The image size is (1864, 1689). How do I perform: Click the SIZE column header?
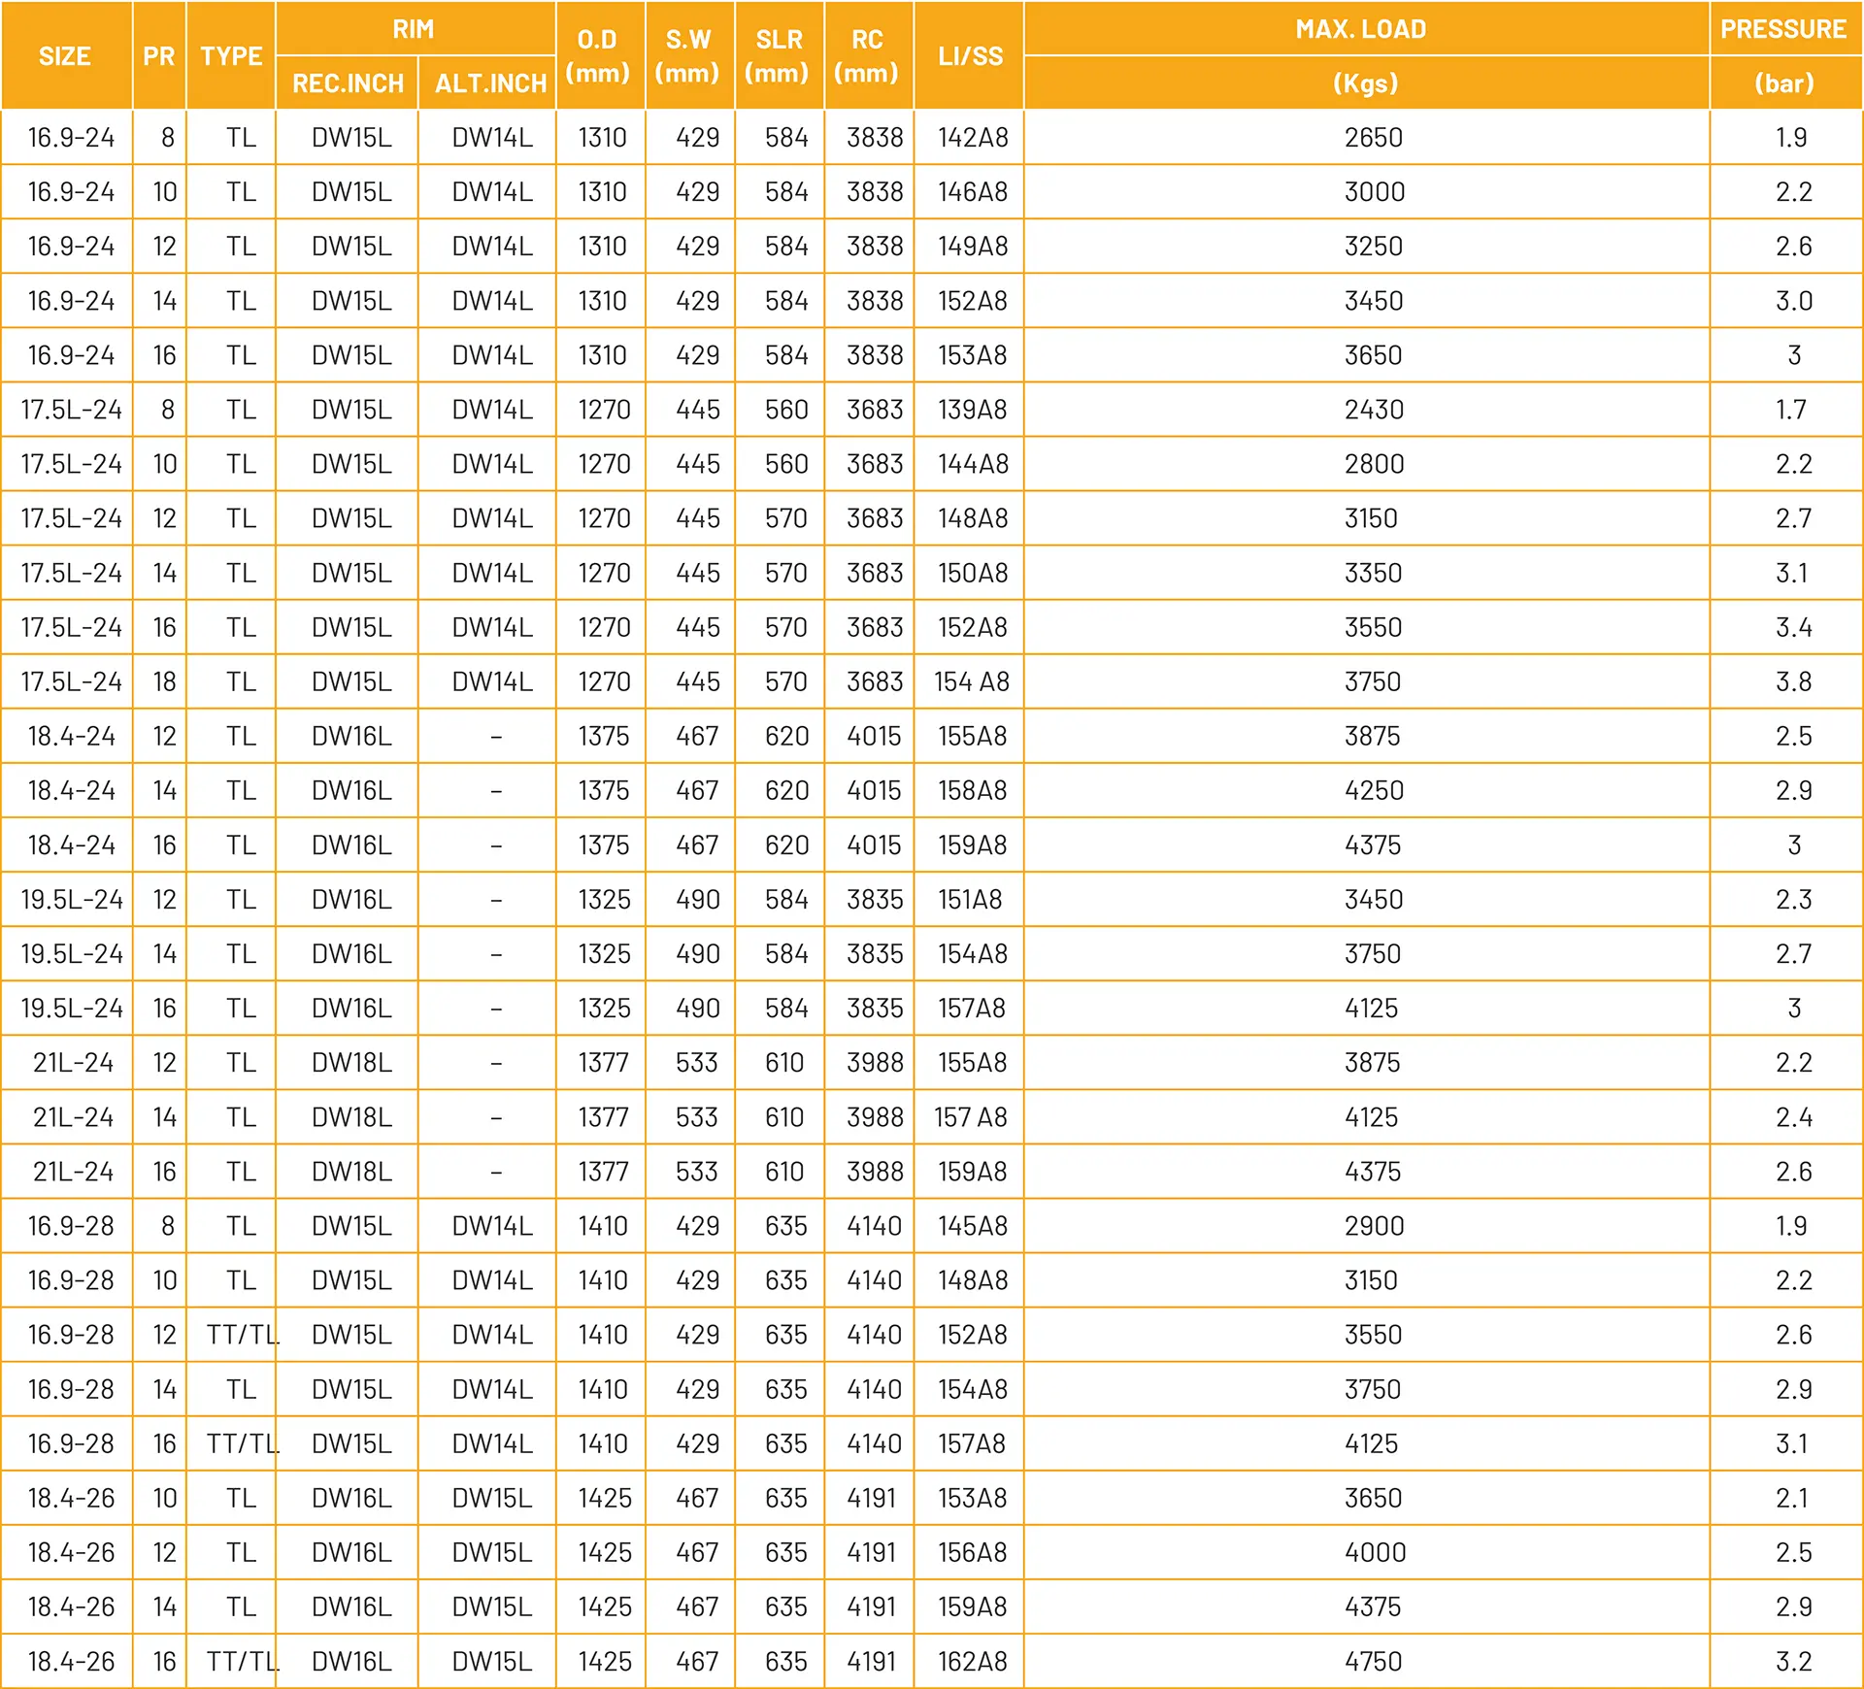coord(65,56)
